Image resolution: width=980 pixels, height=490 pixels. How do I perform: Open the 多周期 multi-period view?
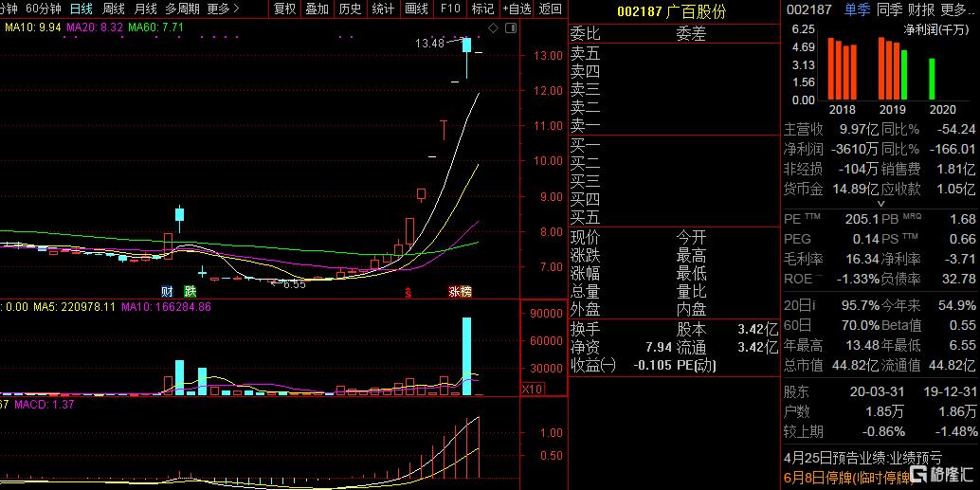point(183,9)
